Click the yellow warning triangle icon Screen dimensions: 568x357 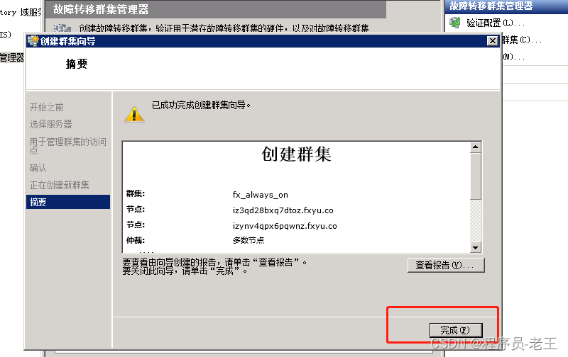[133, 113]
